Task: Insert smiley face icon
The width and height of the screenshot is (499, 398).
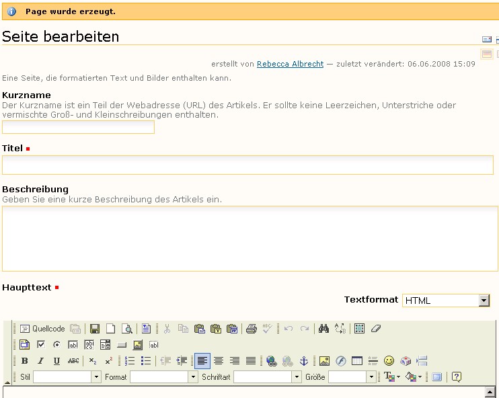Action: point(389,361)
